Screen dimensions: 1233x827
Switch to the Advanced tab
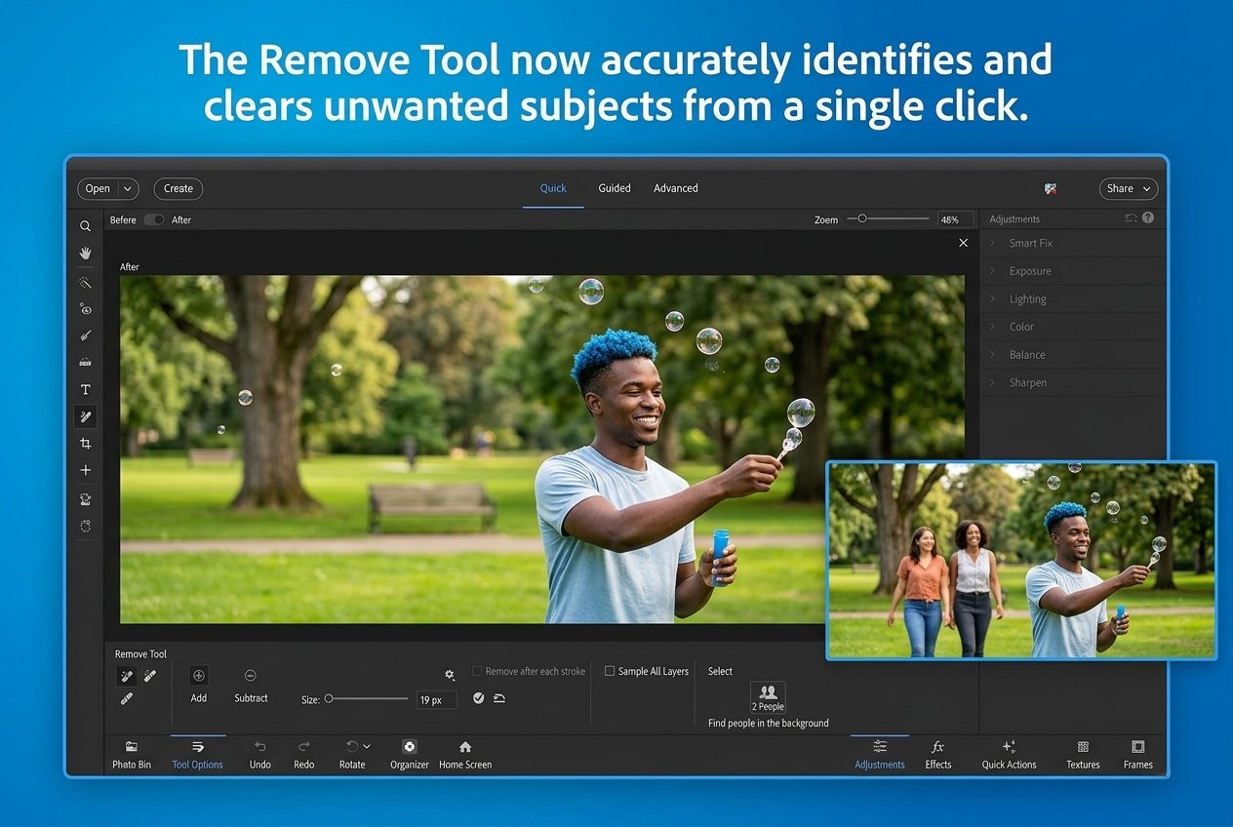pos(676,187)
